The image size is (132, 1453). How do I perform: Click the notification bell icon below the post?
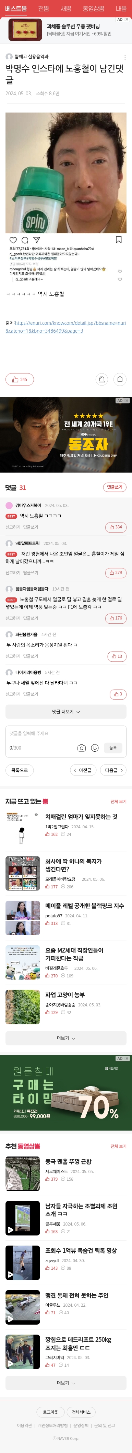click(102, 380)
